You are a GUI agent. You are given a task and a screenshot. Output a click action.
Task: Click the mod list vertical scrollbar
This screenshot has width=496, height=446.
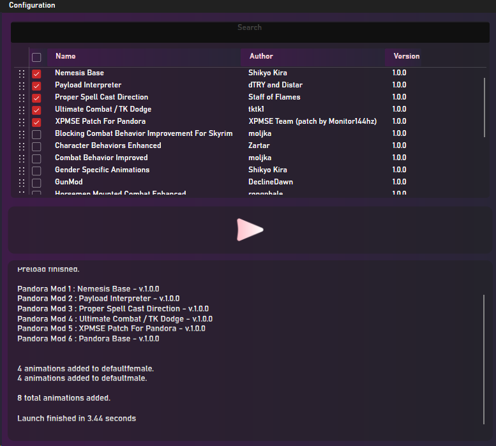coord(485,107)
